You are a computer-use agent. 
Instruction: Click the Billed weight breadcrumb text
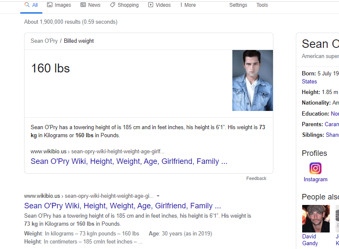click(79, 41)
